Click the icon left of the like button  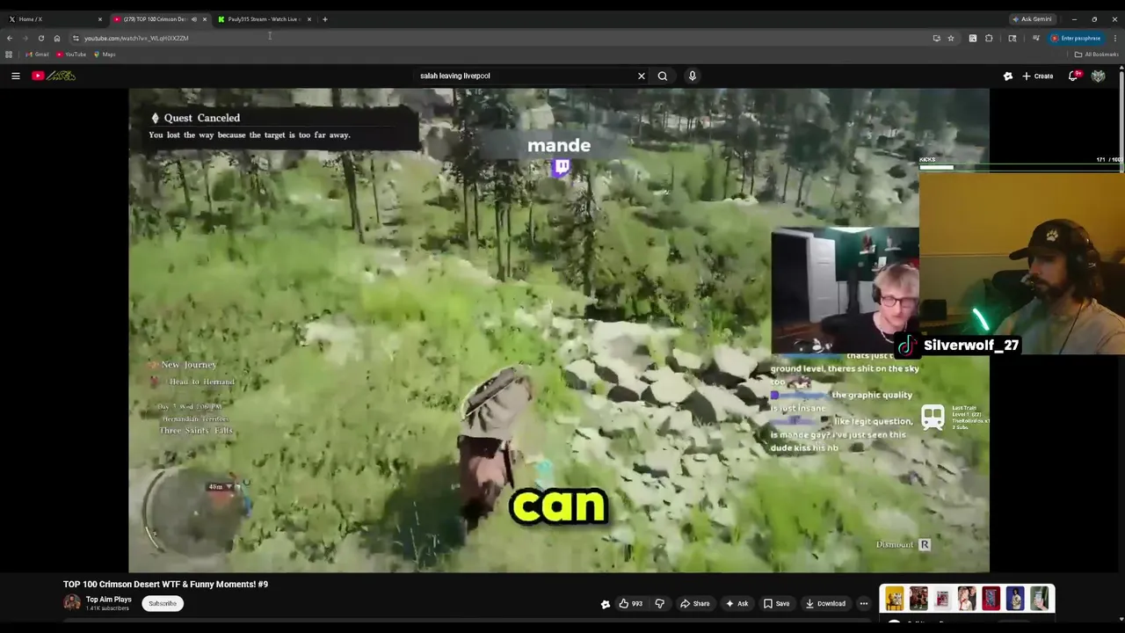click(x=605, y=603)
